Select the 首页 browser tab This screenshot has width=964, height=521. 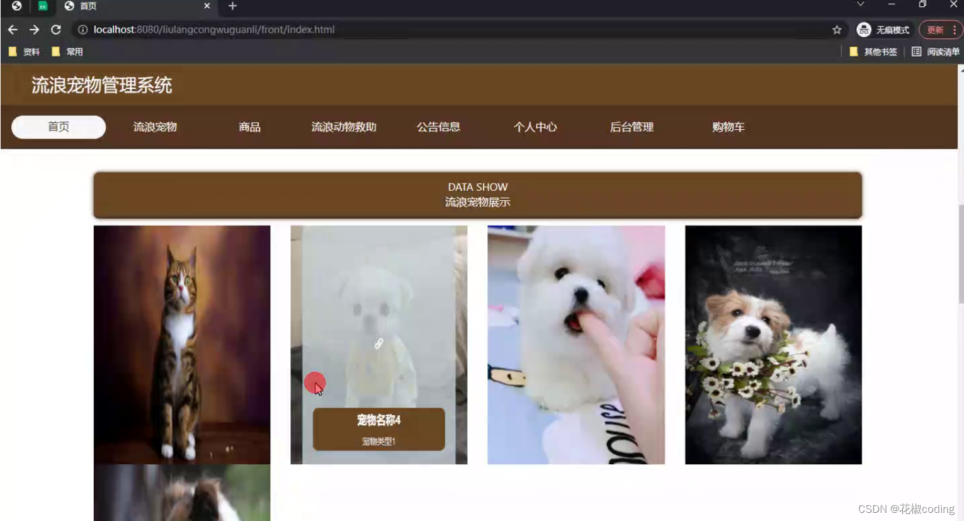139,6
